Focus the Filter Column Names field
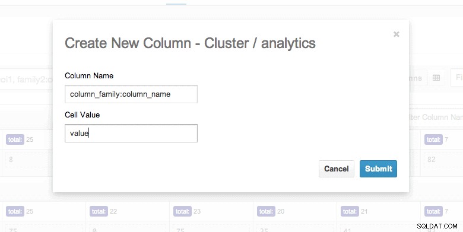Screen dimensions: 463x232 [x=436, y=117]
